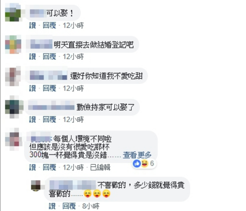Open the 8小時 timestamp on the nested reply
This screenshot has height=211, width=246.
[x=91, y=206]
